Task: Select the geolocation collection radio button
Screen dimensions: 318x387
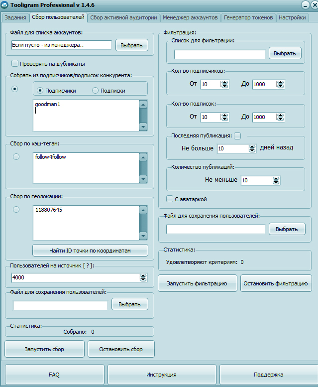Action: click(16, 210)
